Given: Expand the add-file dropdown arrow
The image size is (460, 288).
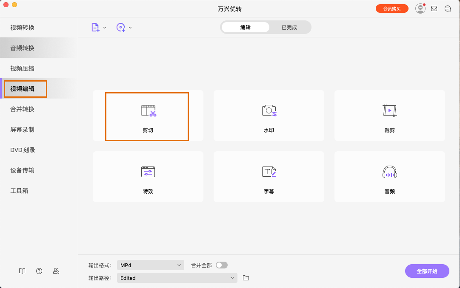Looking at the screenshot, I should 104,27.
